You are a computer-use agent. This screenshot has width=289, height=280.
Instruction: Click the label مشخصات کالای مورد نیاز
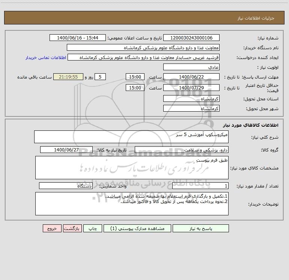[254, 168]
